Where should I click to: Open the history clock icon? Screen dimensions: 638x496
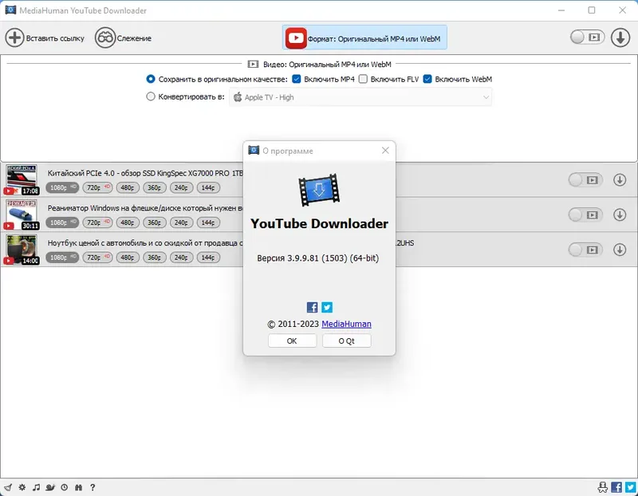[x=64, y=486]
